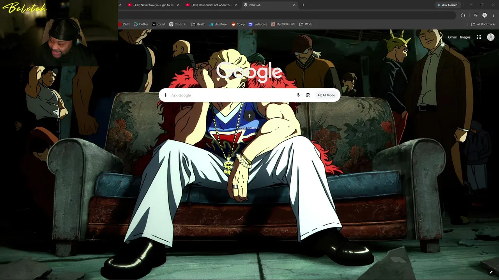Open the Google account avatar
Viewport: 499px width, 280px height.
(491, 37)
